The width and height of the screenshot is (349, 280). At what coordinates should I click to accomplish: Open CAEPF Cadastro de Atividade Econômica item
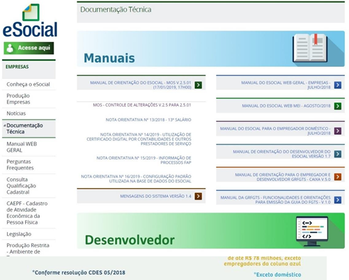point(27,212)
